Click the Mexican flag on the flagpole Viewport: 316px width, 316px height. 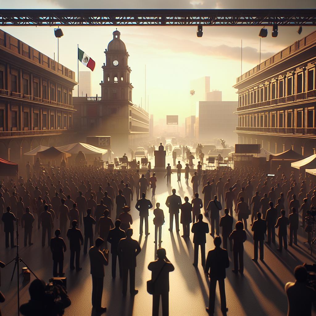click(x=86, y=59)
